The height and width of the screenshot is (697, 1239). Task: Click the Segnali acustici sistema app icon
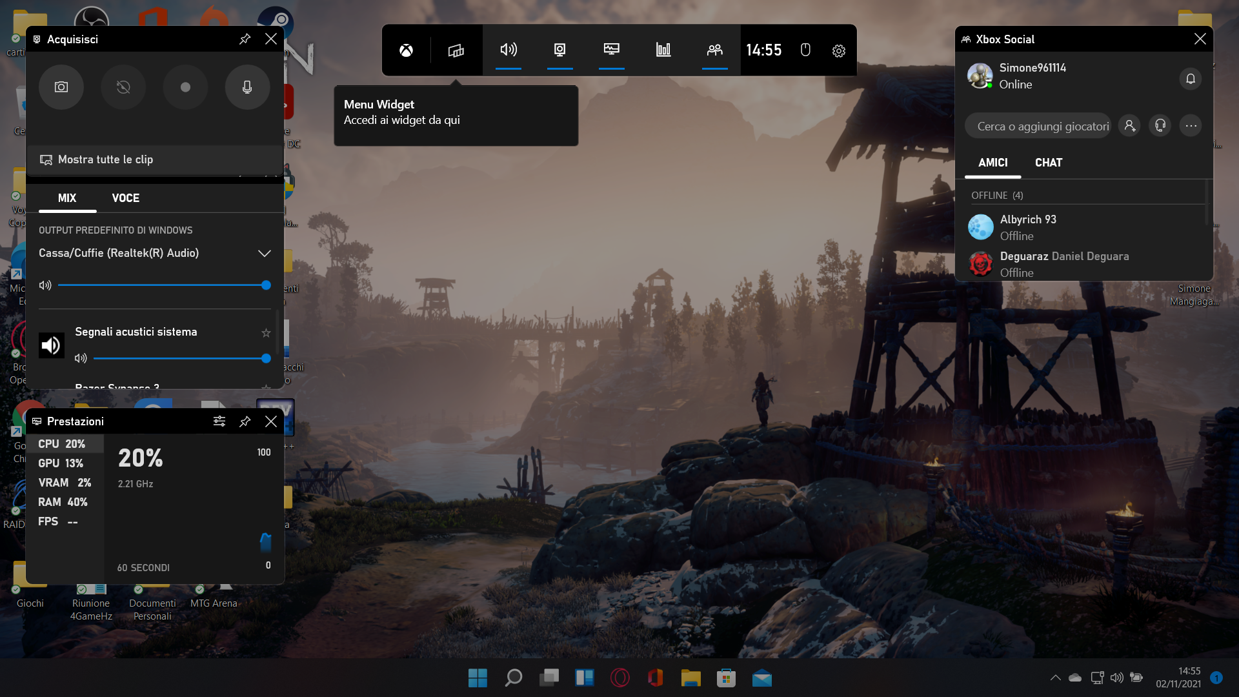point(52,346)
